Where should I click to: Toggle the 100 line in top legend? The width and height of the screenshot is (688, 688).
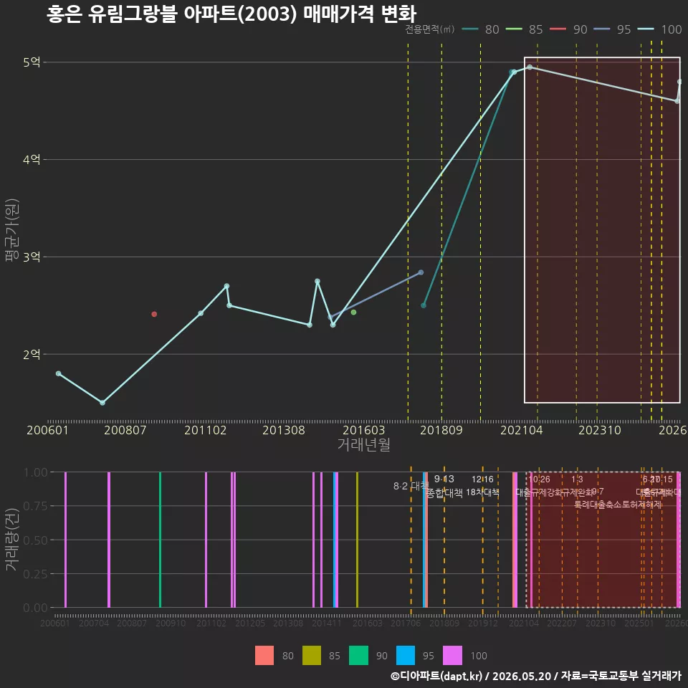[659, 29]
